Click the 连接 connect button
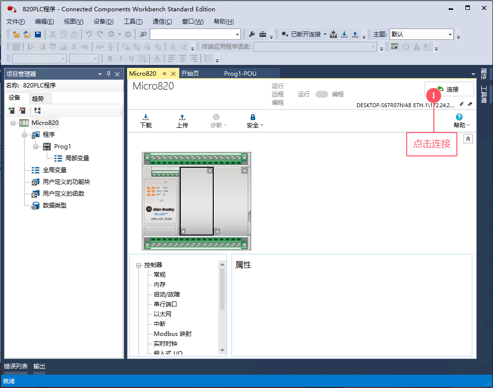The width and height of the screenshot is (493, 388). click(449, 89)
